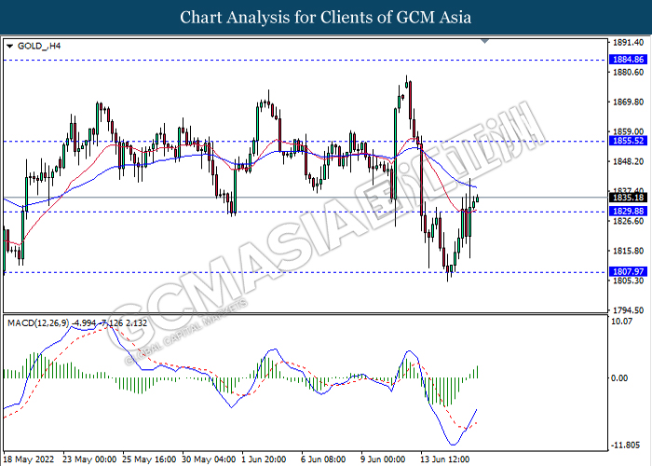Open the GOLD_,H4 symbol dropdown arrow
Screen dimensions: 652x466
coord(10,47)
